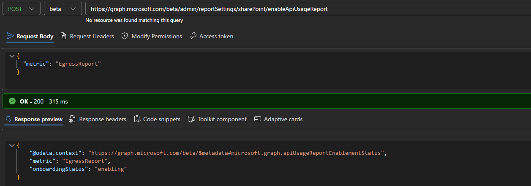Click the green OK status check icon

12,101
